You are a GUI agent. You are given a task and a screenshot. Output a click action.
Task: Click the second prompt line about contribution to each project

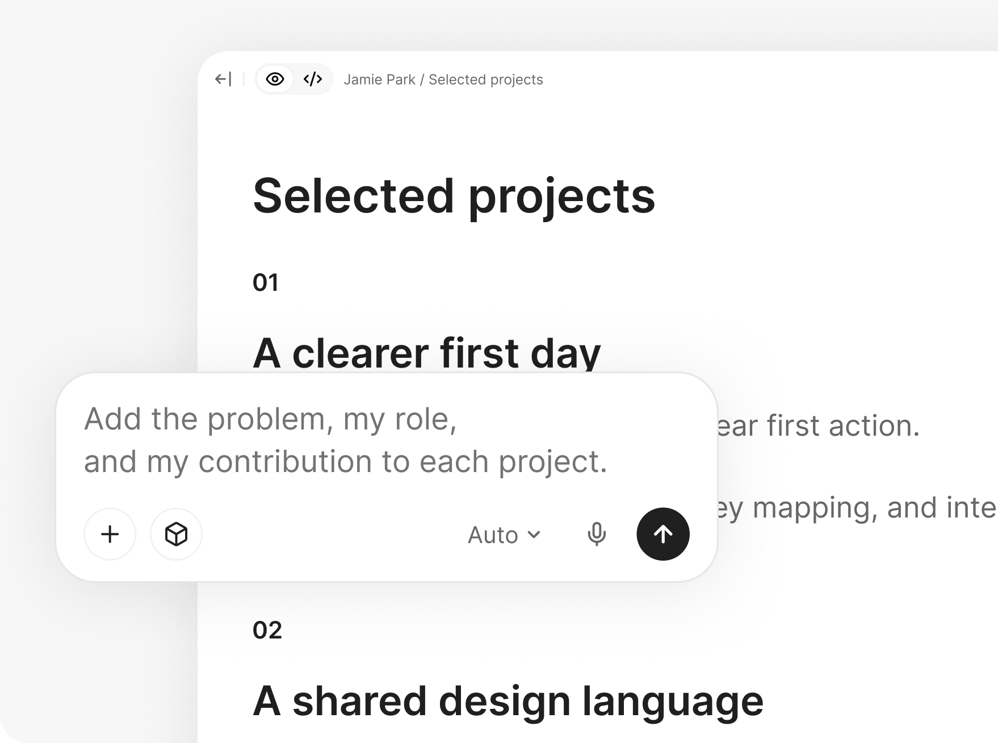click(x=346, y=461)
